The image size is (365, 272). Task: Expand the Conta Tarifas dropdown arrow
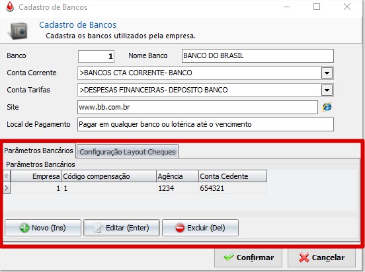[x=327, y=90]
